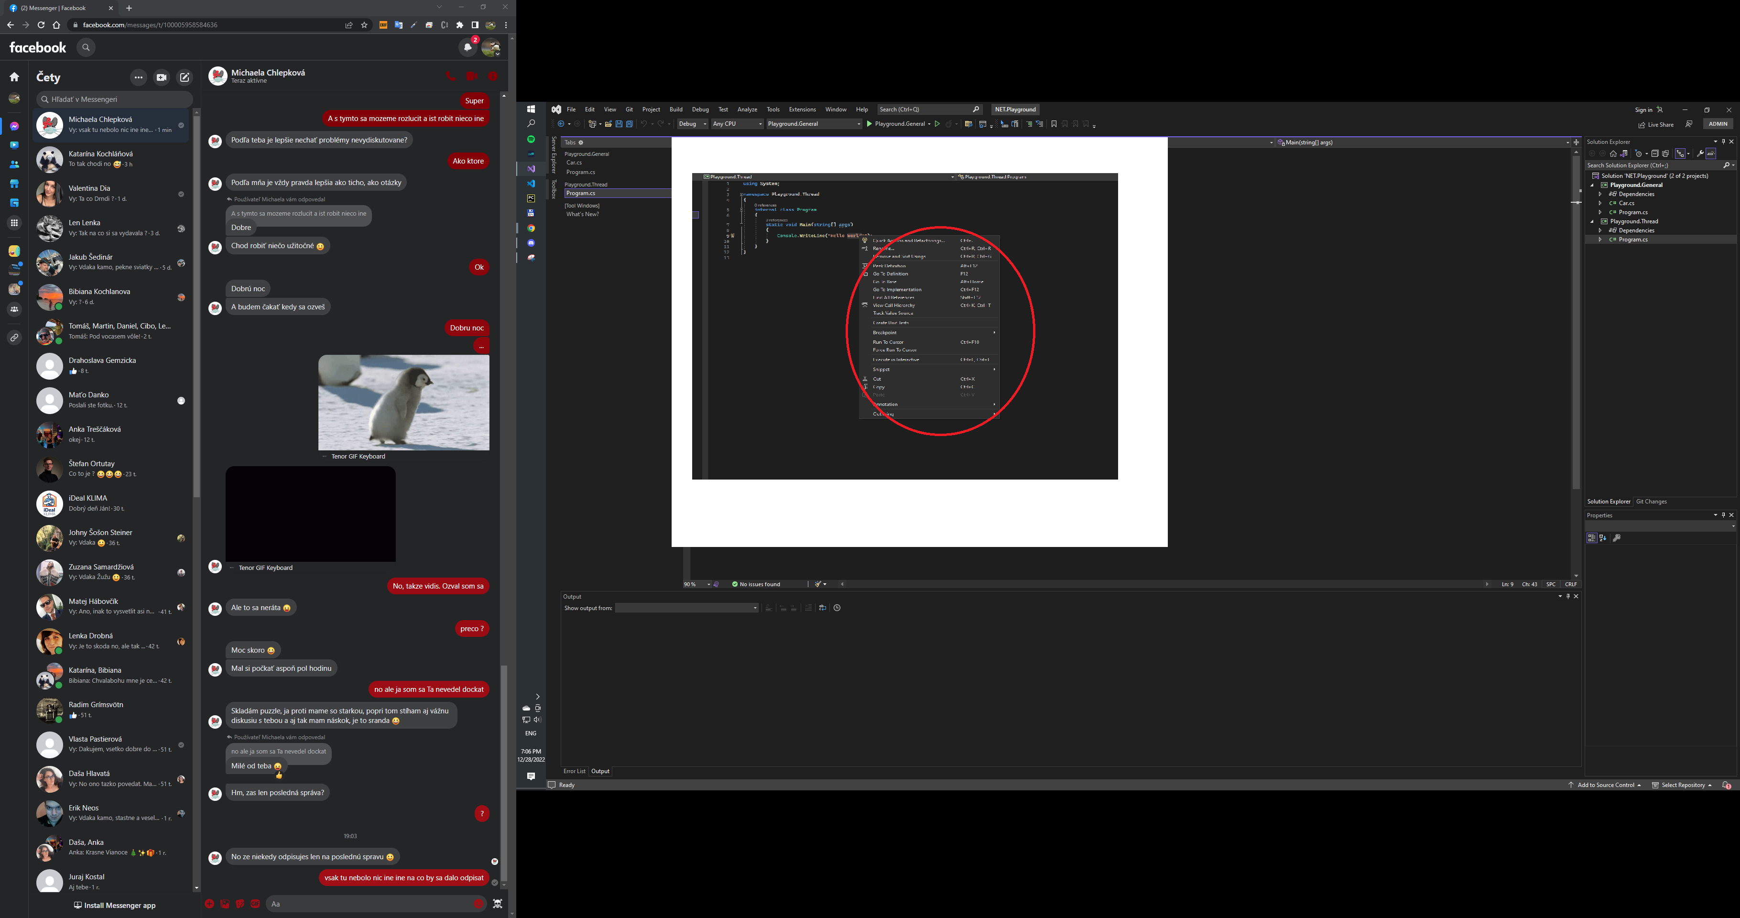Click the Live Share button
The image size is (1740, 918).
[1655, 125]
